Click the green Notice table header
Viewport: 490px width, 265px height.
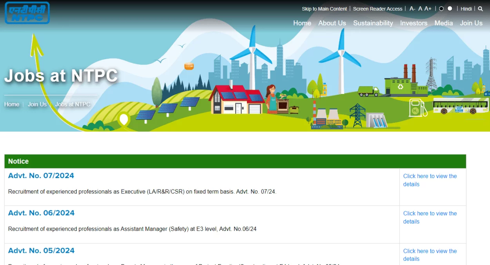[x=235, y=161]
